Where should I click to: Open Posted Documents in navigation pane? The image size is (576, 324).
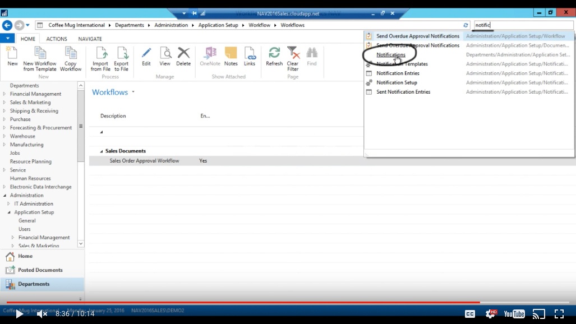point(40,270)
